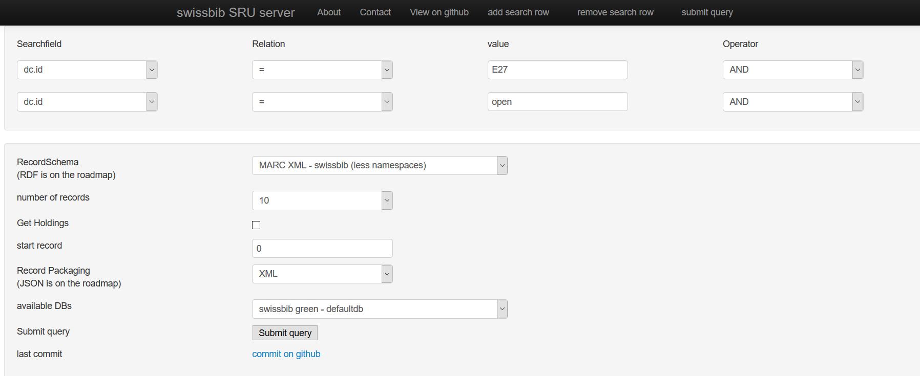Open the About menu item
The height and width of the screenshot is (376, 920).
coord(329,12)
